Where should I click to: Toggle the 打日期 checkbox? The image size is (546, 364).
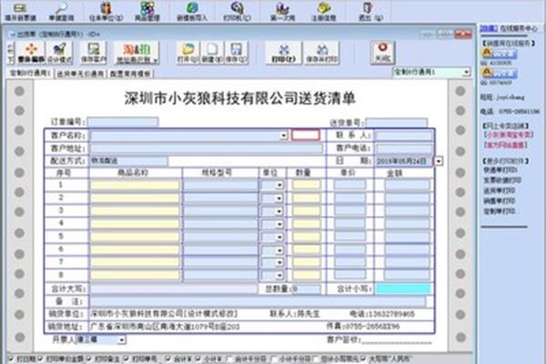(x=11, y=359)
